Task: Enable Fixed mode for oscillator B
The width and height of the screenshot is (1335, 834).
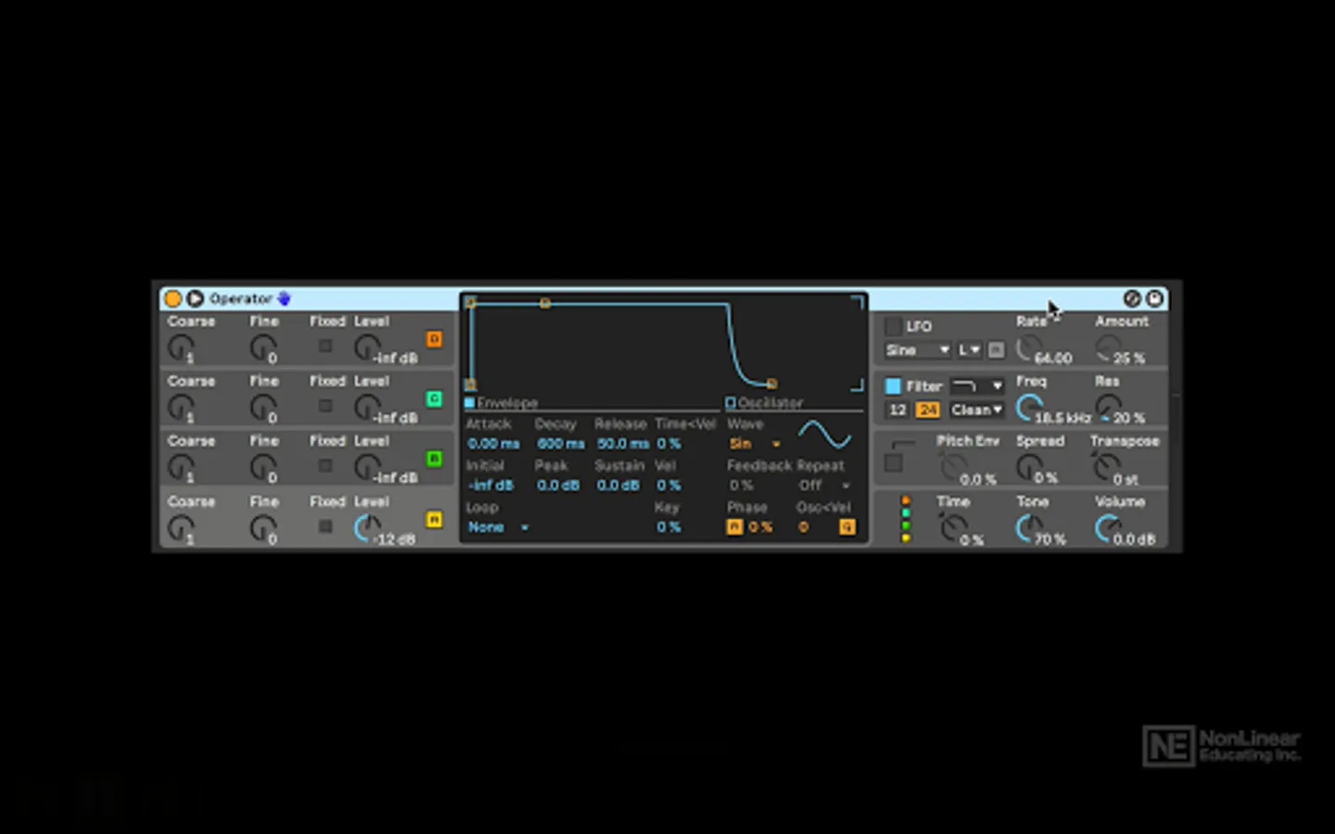Action: click(x=325, y=466)
